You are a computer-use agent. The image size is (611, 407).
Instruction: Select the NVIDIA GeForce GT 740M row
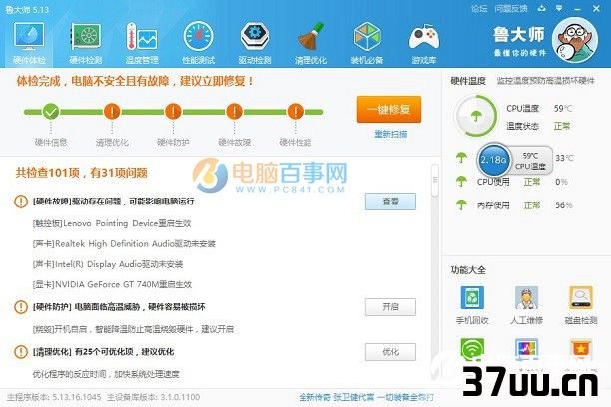[112, 284]
